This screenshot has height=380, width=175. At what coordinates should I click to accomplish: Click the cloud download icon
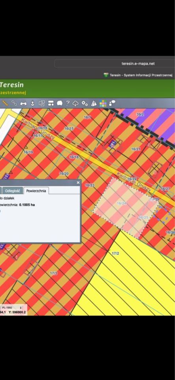pyautogui.click(x=76, y=103)
